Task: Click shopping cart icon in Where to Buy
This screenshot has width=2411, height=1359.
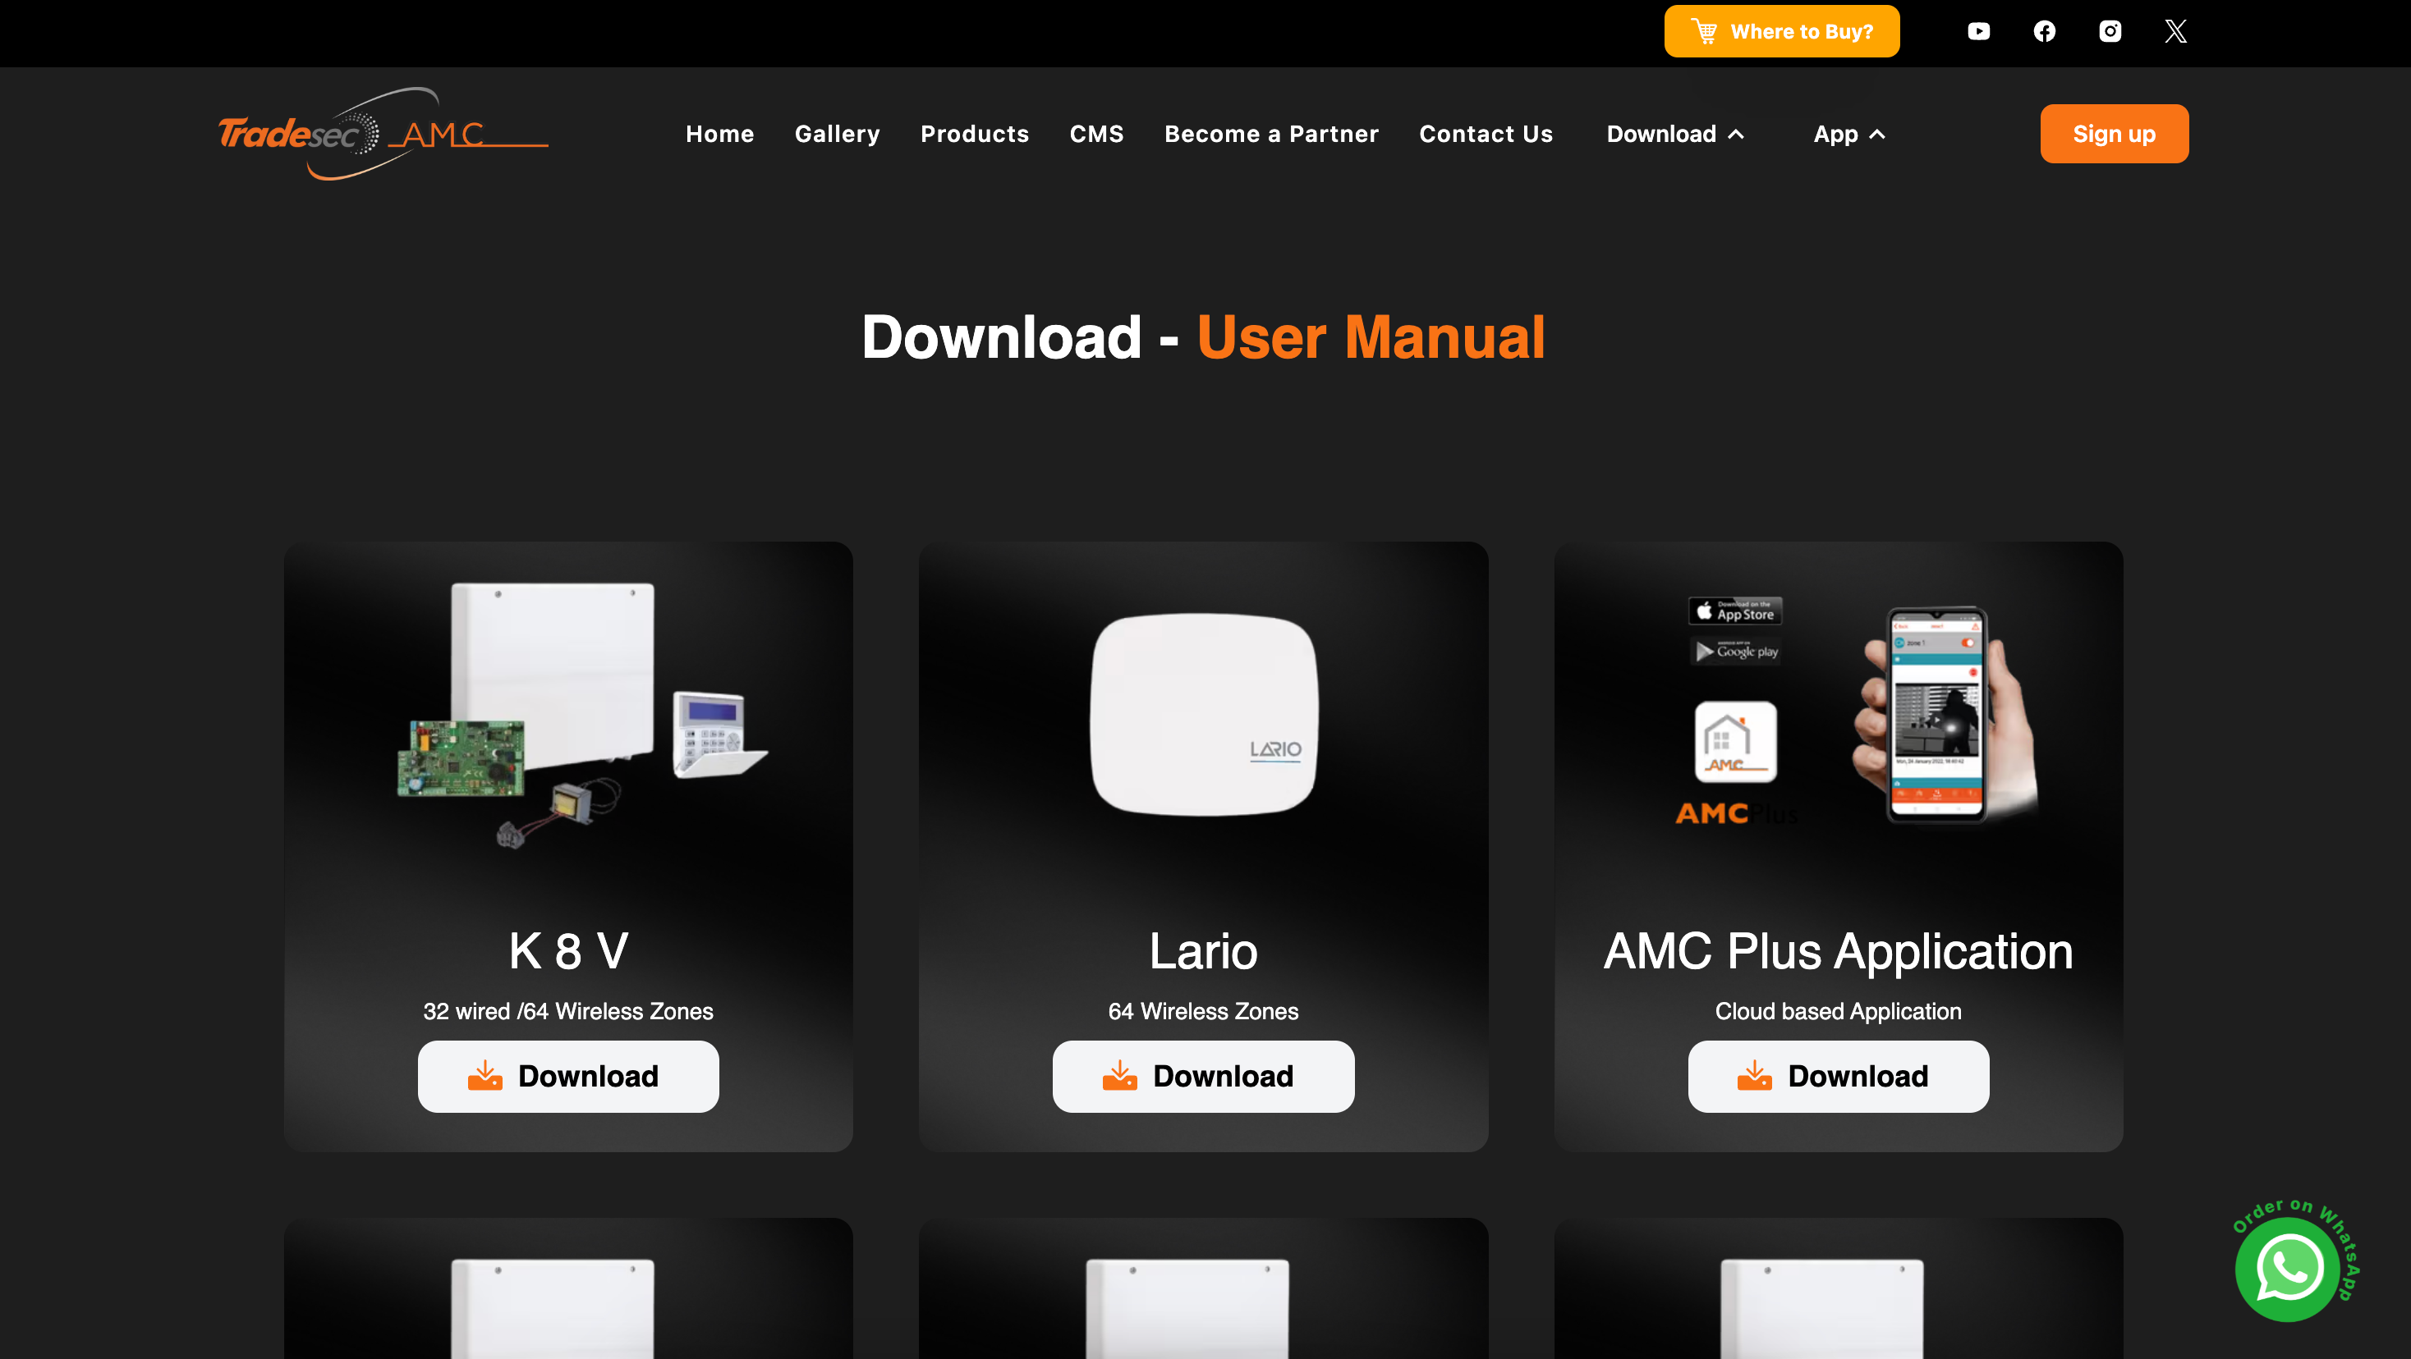Action: [1704, 31]
